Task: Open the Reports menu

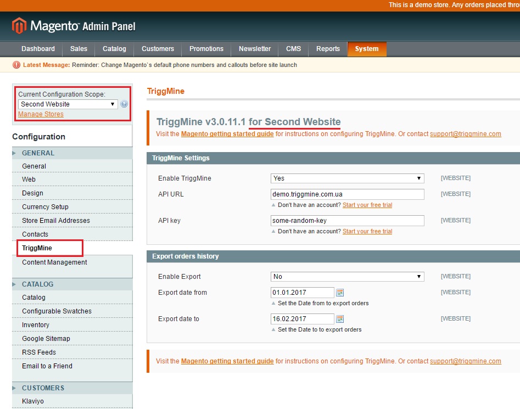Action: [x=328, y=49]
